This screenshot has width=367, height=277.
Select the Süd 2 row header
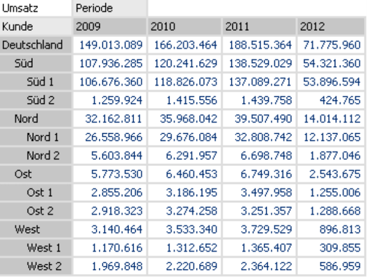pyautogui.click(x=36, y=100)
